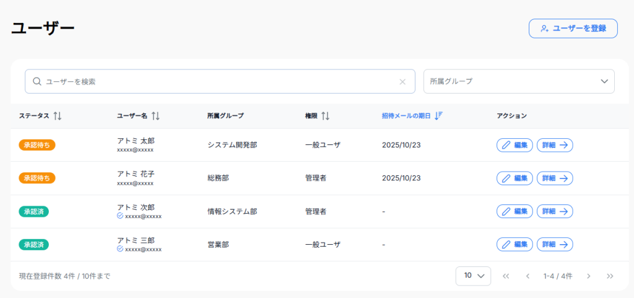Edit user アトミ 花子
The height and width of the screenshot is (298, 634).
(515, 178)
